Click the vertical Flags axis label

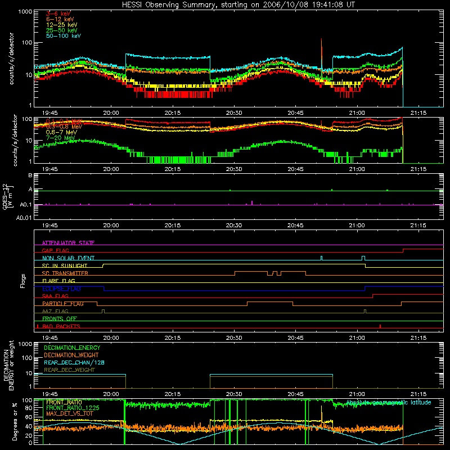tap(23, 281)
